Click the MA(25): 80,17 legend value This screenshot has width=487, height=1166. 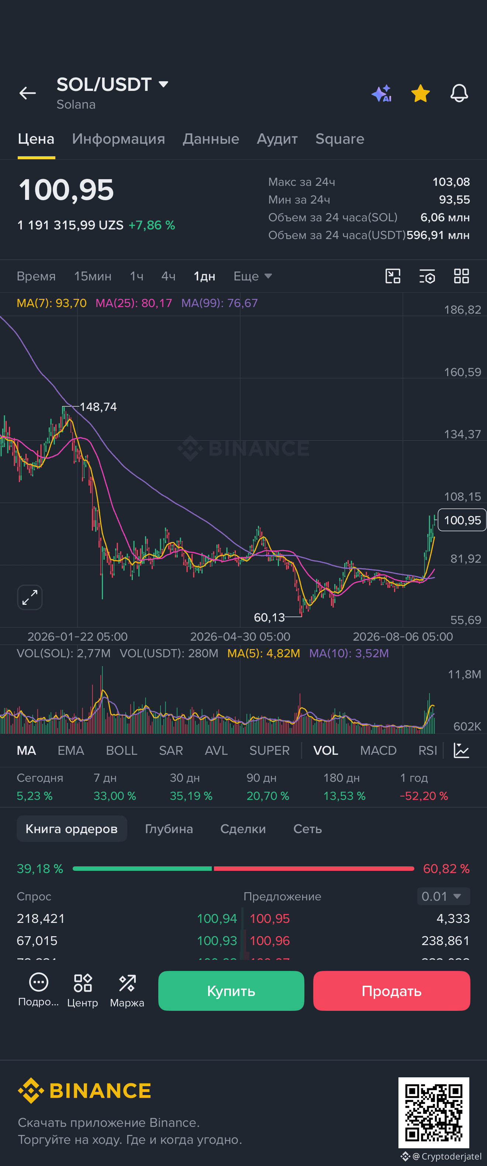click(x=134, y=303)
